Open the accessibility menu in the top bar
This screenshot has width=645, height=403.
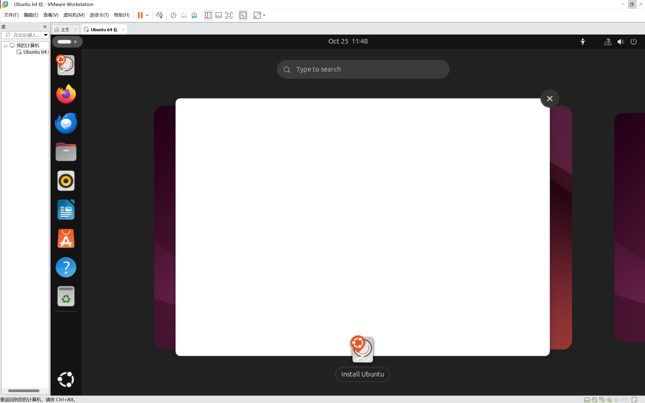click(x=583, y=42)
